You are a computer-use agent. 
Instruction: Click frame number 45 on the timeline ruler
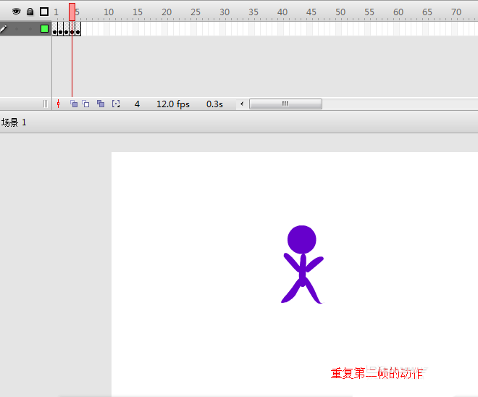pos(311,12)
